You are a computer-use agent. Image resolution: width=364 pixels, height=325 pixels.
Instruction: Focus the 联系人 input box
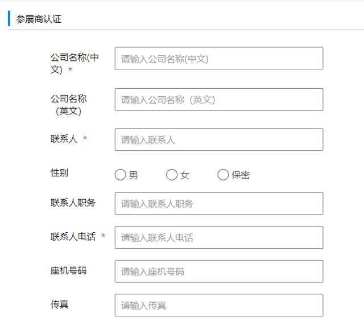tap(219, 139)
